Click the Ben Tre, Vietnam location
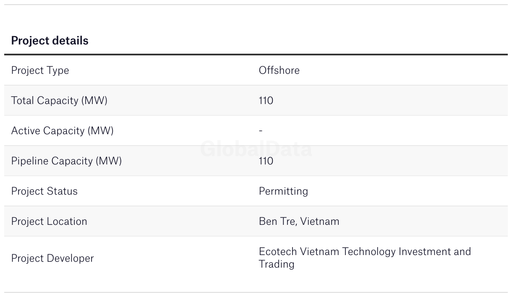This screenshot has width=512, height=297. coord(299,221)
